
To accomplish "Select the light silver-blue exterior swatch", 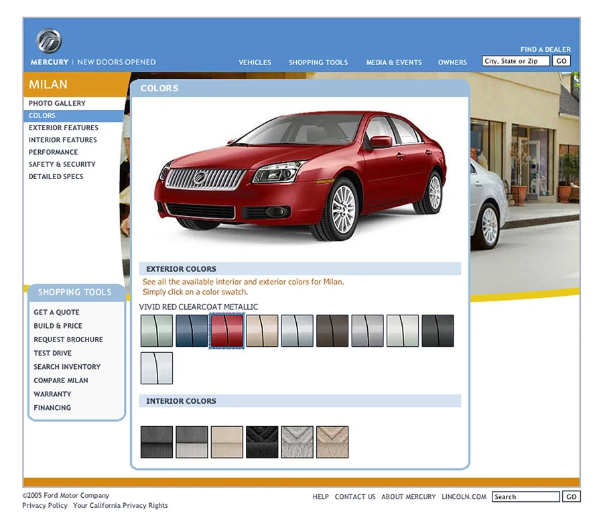I will point(297,331).
